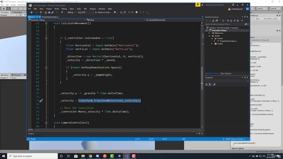Open Chrome from the taskbar
283x159 pixels.
(x=90, y=156)
